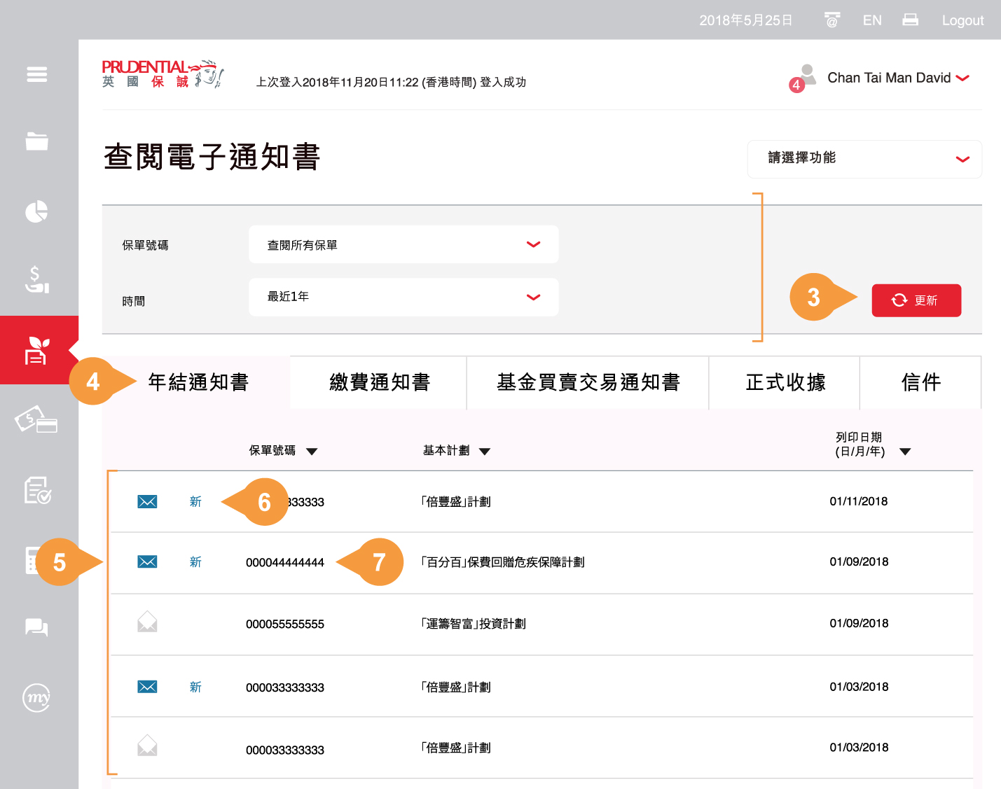
Task: Open read envelope for policy 000055555555
Action: 147,622
